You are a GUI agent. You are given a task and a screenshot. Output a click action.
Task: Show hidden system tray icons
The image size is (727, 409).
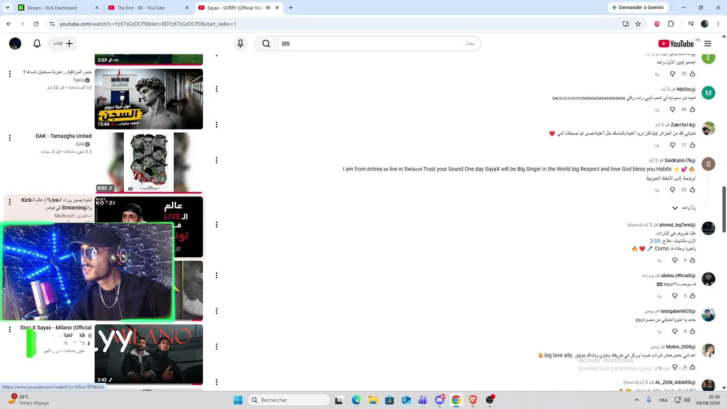pyautogui.click(x=637, y=400)
